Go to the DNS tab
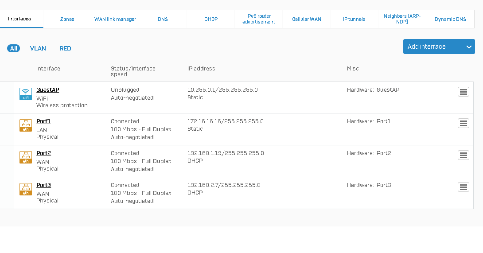This screenshot has height=253, width=483. point(163,19)
